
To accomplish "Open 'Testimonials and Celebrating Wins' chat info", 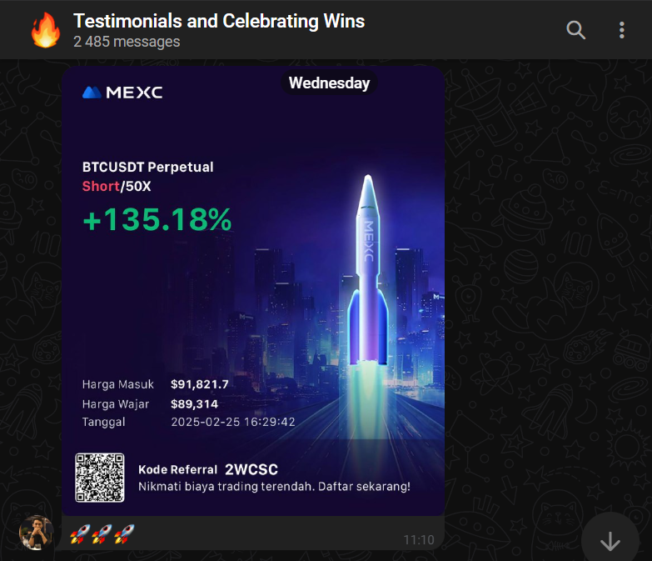I will pos(219,21).
